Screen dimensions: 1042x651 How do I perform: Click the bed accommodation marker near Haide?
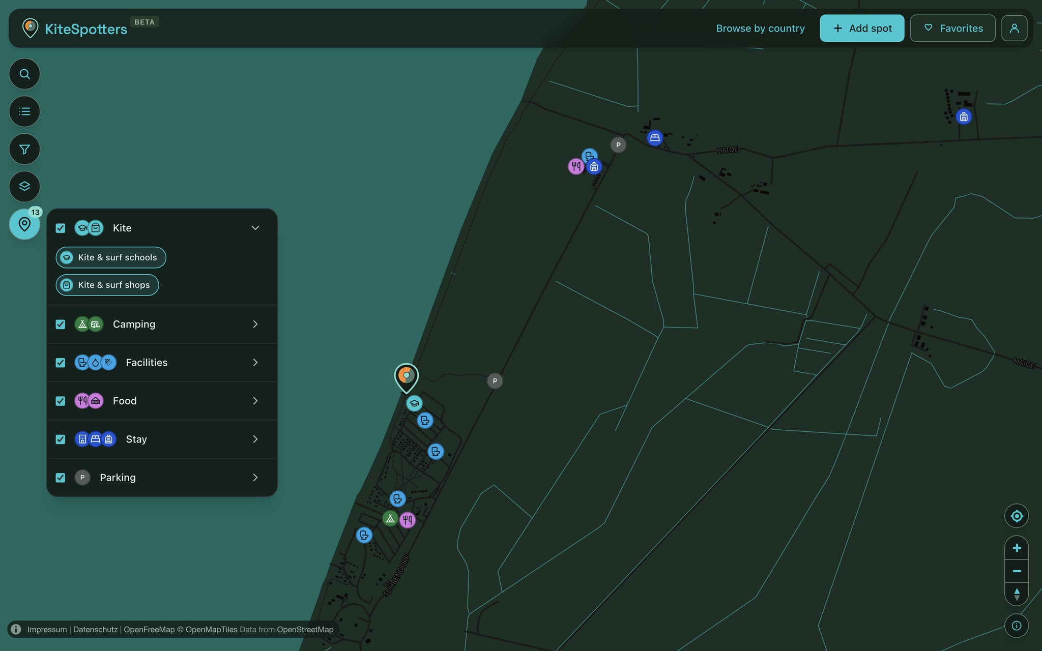click(x=655, y=138)
